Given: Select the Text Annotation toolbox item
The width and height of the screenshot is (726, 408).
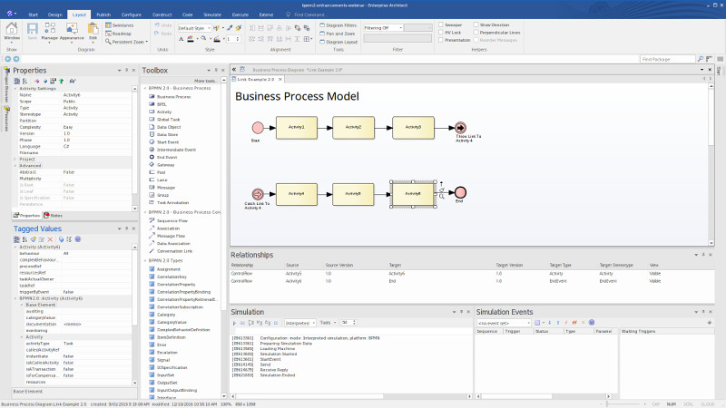Looking at the screenshot, I should (x=174, y=202).
